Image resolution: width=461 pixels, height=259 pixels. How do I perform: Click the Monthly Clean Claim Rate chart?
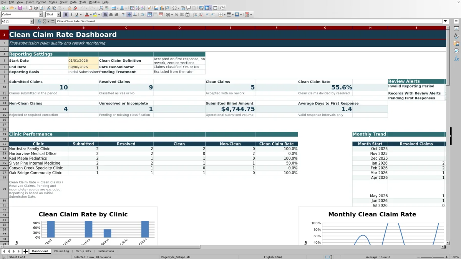pyautogui.click(x=372, y=226)
